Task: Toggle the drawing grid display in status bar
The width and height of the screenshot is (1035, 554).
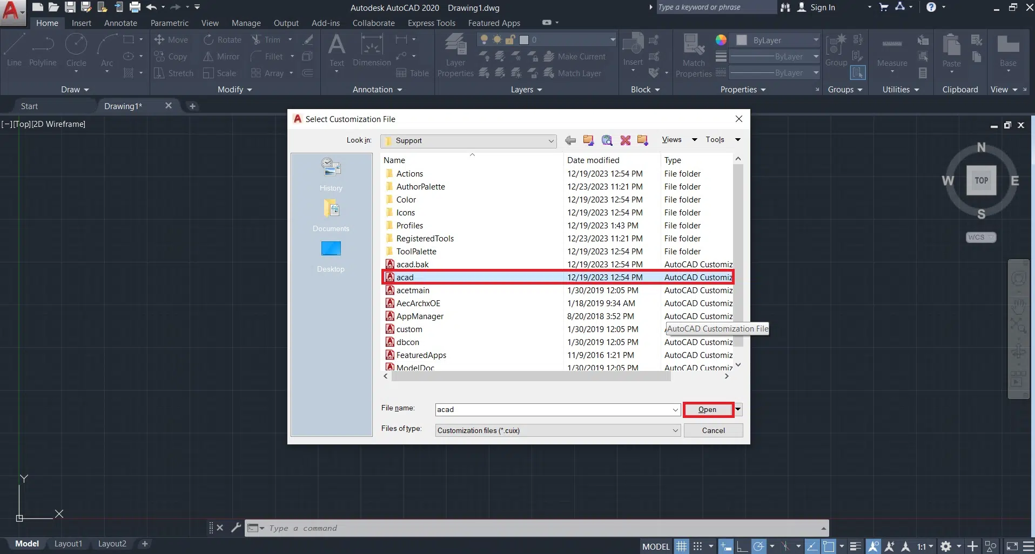Action: click(682, 546)
